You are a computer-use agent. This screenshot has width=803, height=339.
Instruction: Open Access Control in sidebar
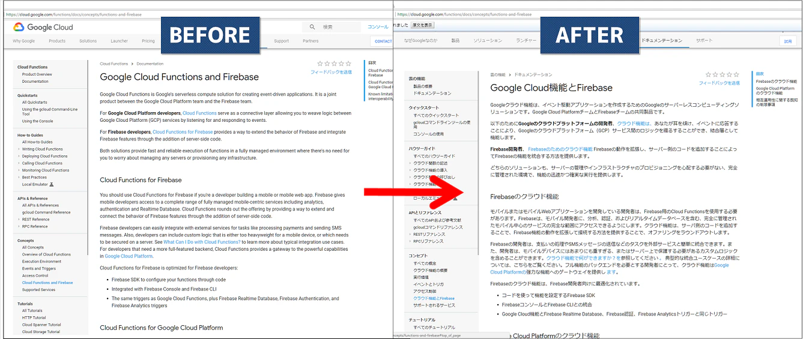coord(35,276)
